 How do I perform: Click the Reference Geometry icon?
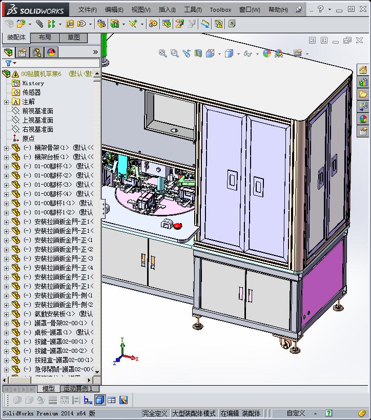(x=133, y=24)
